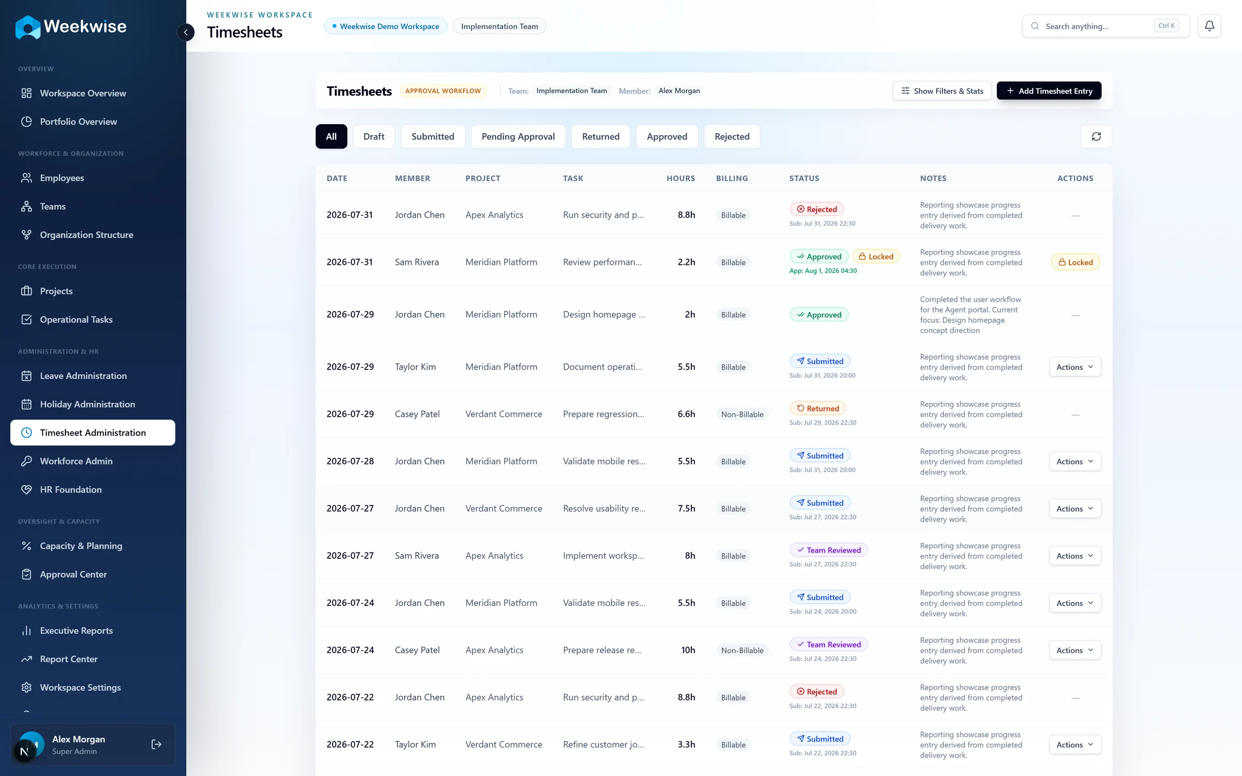This screenshot has width=1242, height=776.
Task: Open Actions for Jordan Chen's Verdant Commerce 2026-07-27 entry
Action: pos(1075,509)
